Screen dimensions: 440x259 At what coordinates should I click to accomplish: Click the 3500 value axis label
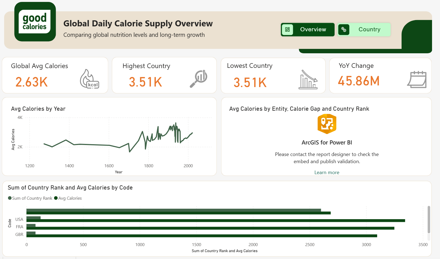pyautogui.click(x=423, y=244)
